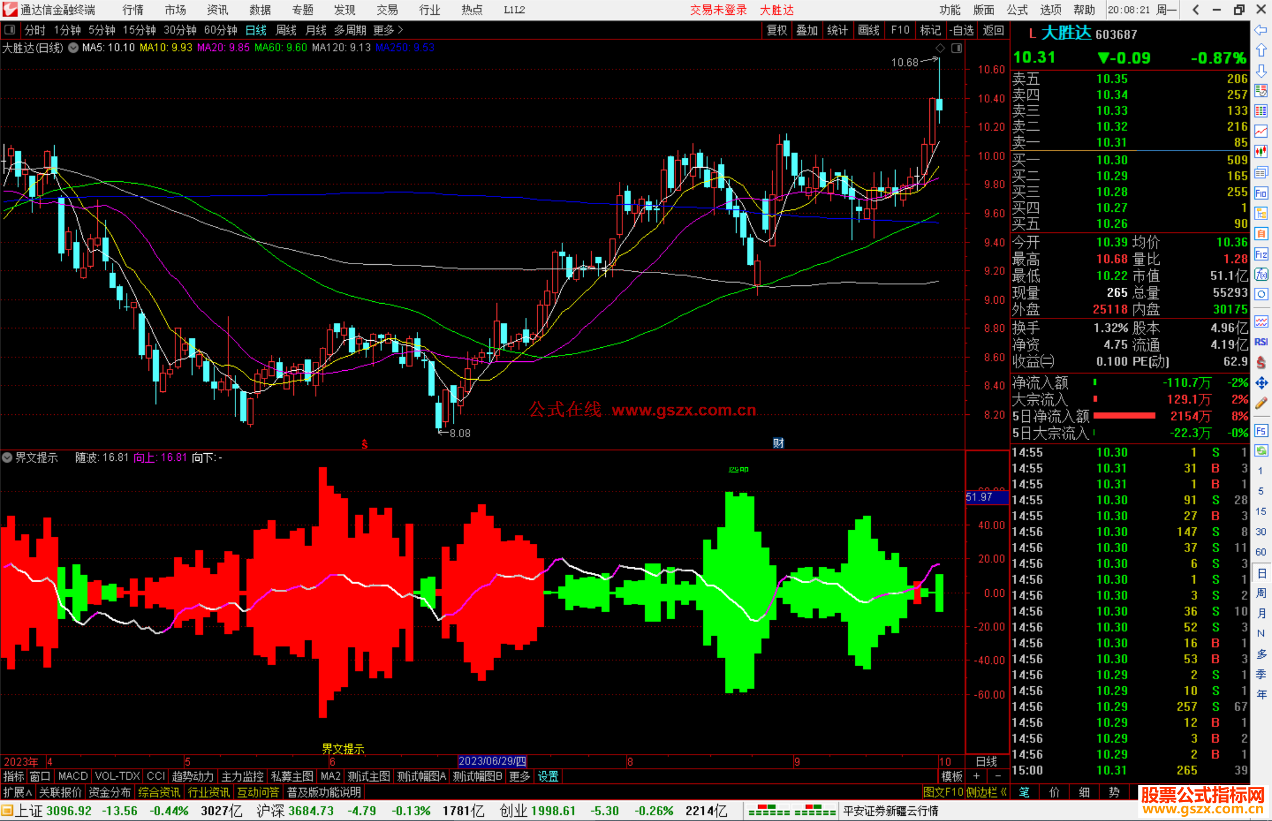The height and width of the screenshot is (821, 1272).
Task: Expand the 扩展 panel at bottom left
Action: point(17,792)
